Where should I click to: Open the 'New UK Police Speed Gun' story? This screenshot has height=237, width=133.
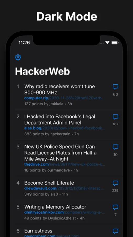pyautogui.click(x=60, y=153)
